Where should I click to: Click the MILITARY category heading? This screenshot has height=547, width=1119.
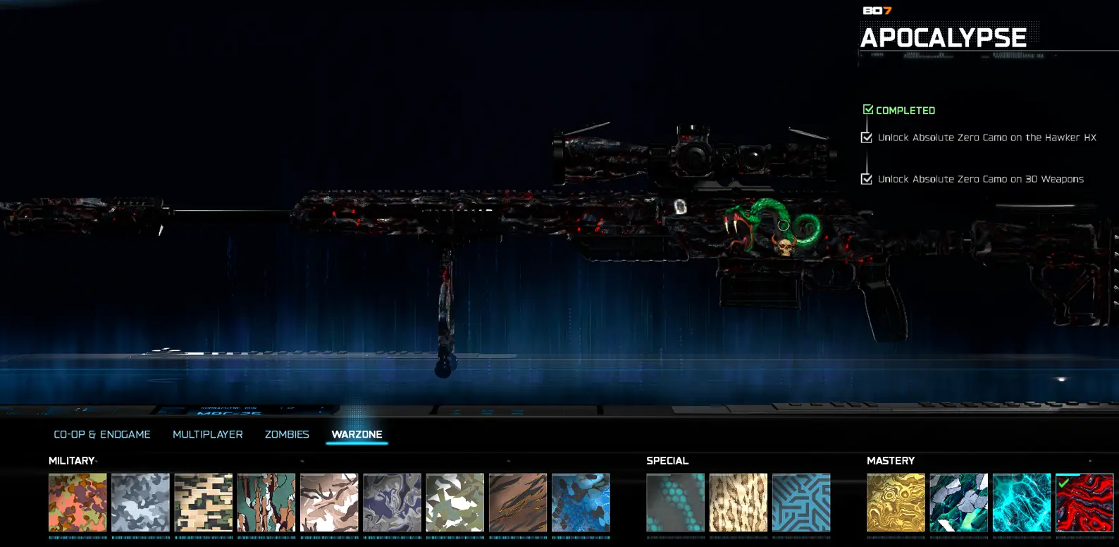click(71, 461)
